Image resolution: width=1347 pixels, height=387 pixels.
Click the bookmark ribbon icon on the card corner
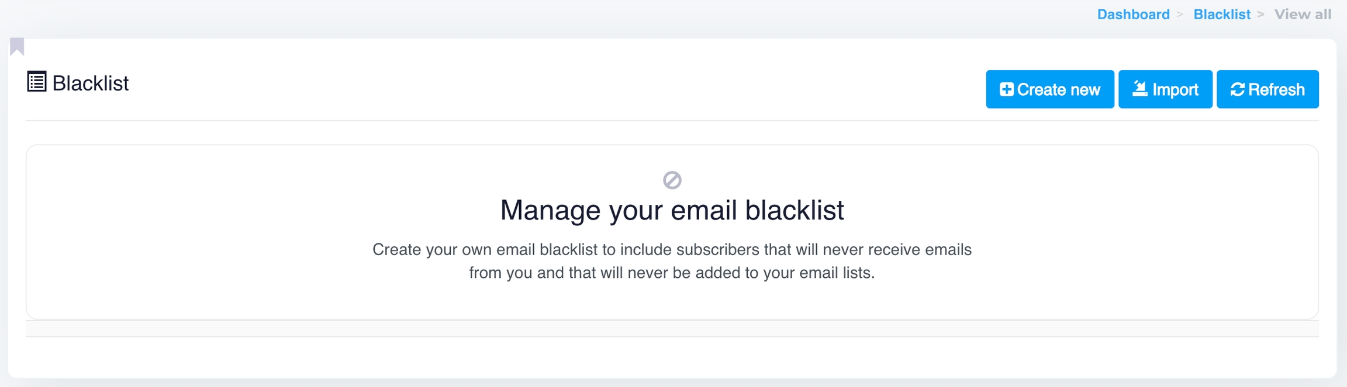pos(17,46)
